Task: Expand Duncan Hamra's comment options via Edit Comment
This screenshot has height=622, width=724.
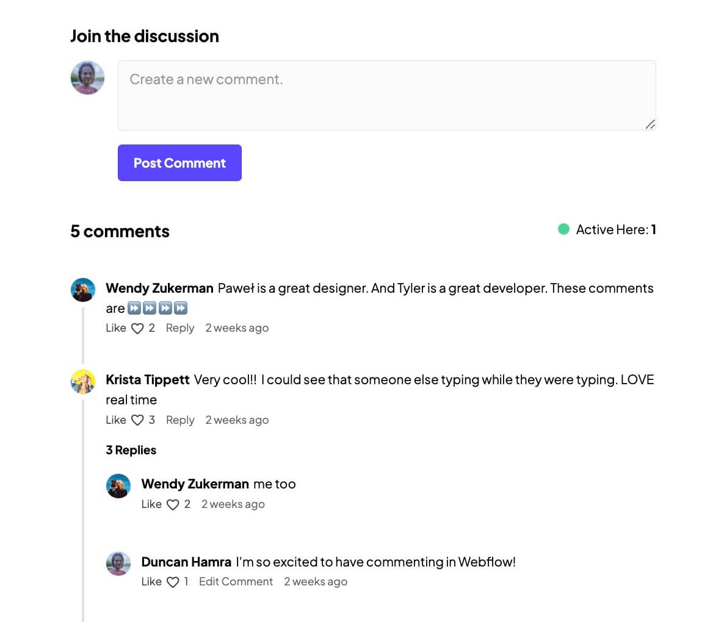Action: (x=236, y=581)
